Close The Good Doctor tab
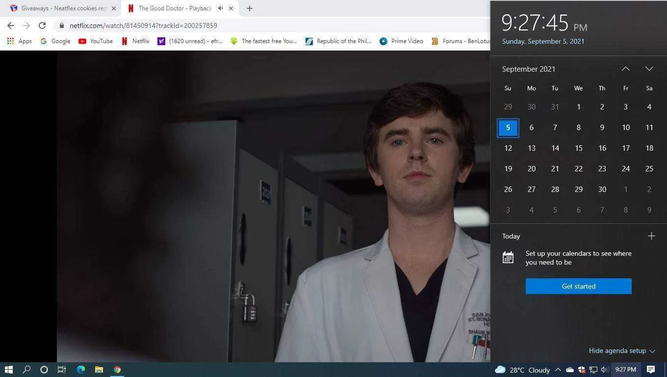The height and width of the screenshot is (377, 667). tap(231, 8)
